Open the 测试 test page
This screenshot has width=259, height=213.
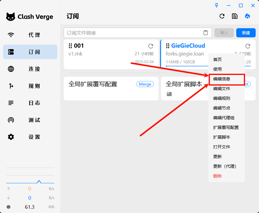[x=30, y=120]
